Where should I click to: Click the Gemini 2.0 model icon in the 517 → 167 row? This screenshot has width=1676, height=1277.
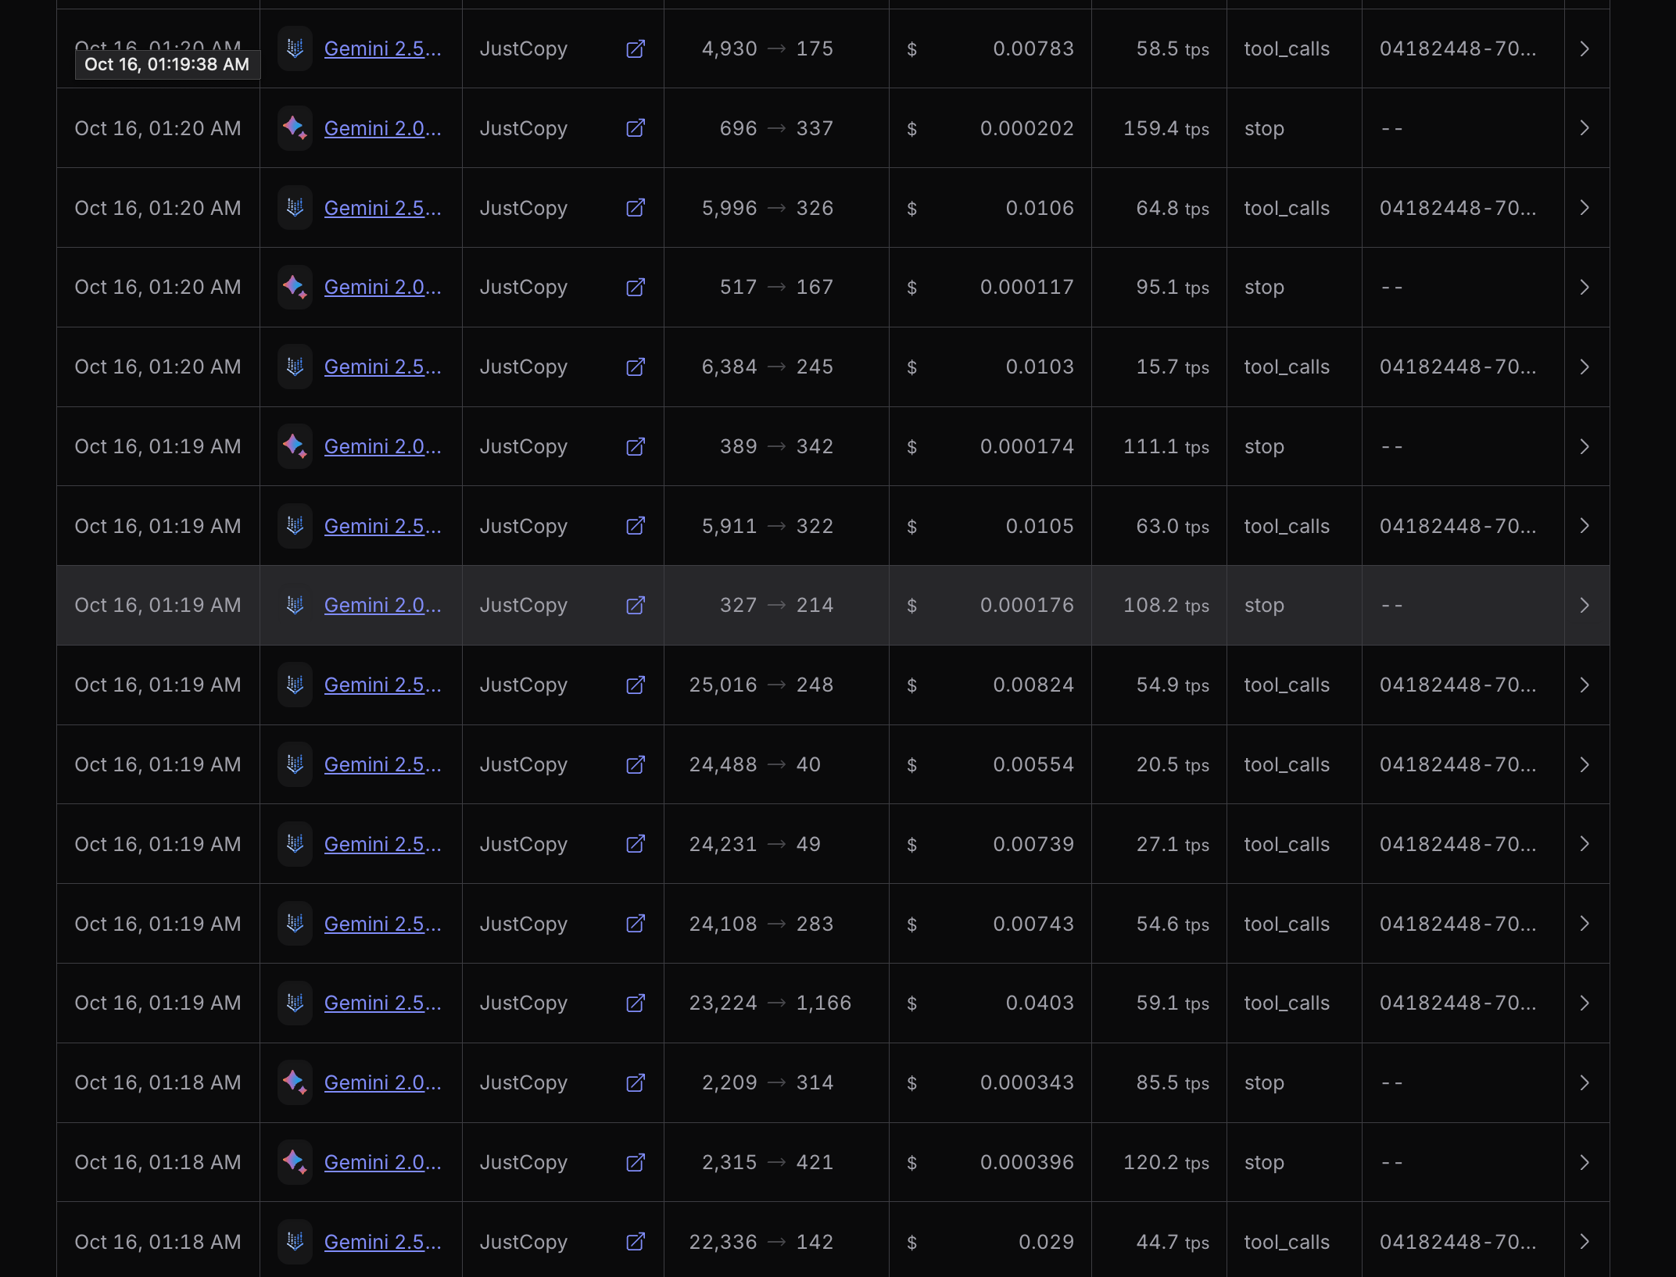pyautogui.click(x=295, y=287)
